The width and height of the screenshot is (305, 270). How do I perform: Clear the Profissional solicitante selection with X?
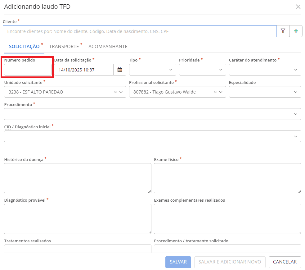pos(215,92)
